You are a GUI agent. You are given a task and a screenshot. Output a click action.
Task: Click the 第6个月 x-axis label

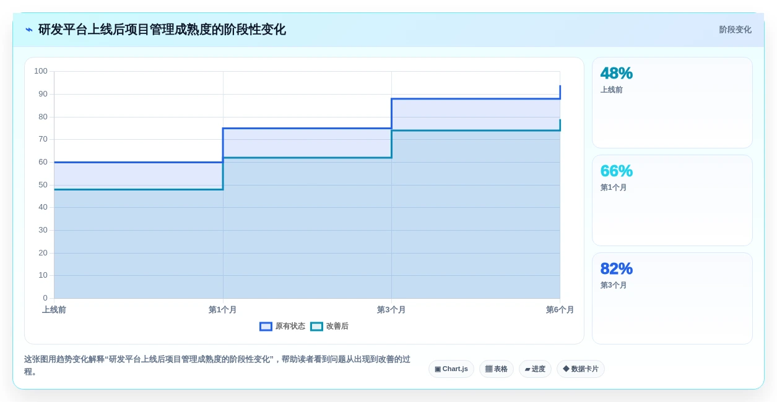point(560,310)
